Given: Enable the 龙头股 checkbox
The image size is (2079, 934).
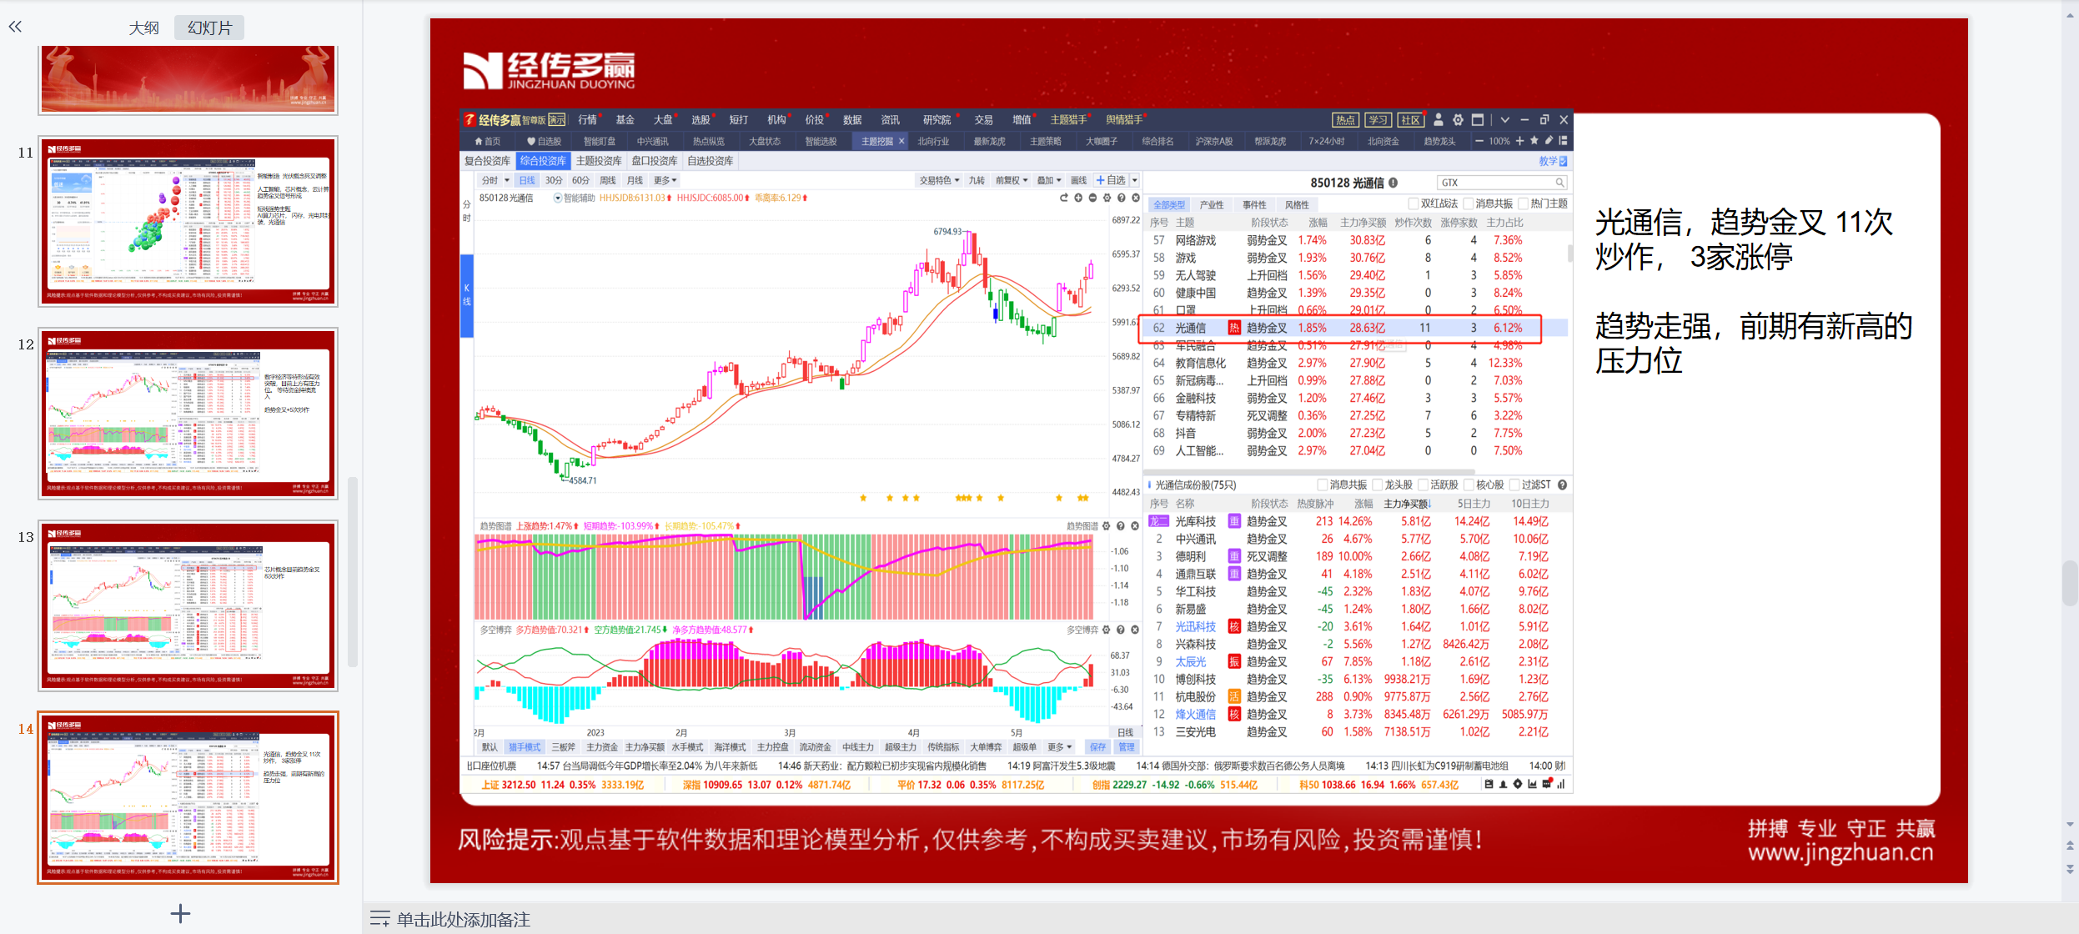Looking at the screenshot, I should (x=1377, y=485).
